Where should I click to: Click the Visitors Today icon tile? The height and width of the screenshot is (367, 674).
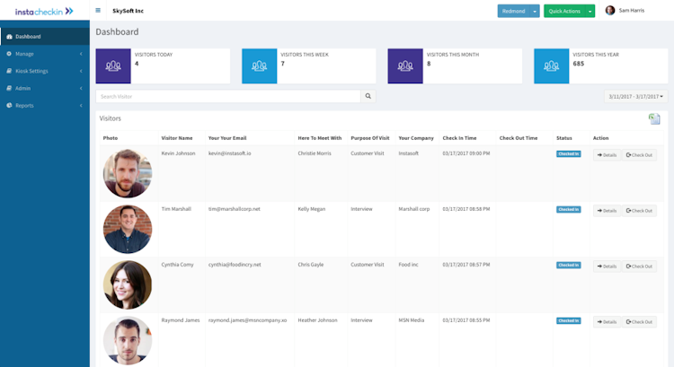(x=113, y=66)
